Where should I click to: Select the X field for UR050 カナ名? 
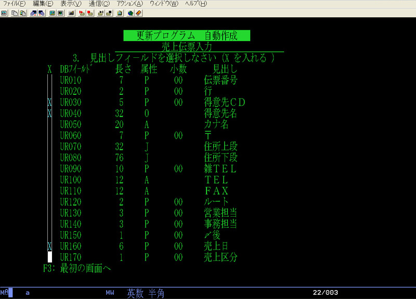[x=49, y=124]
